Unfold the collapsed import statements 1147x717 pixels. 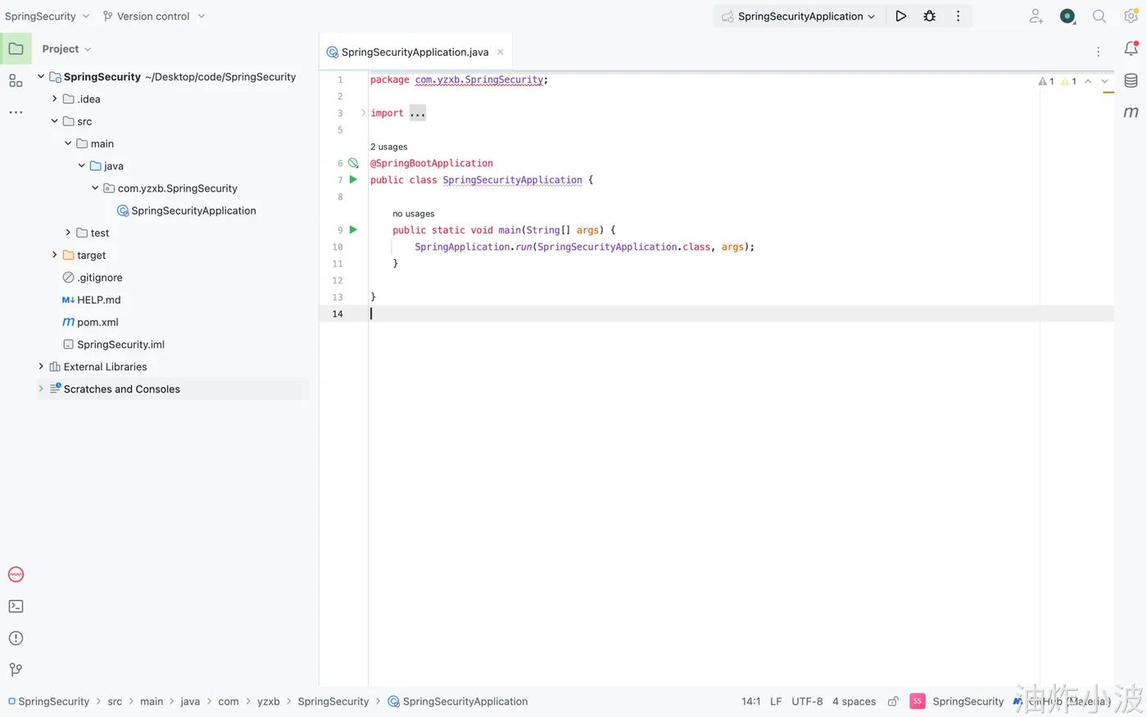(418, 113)
